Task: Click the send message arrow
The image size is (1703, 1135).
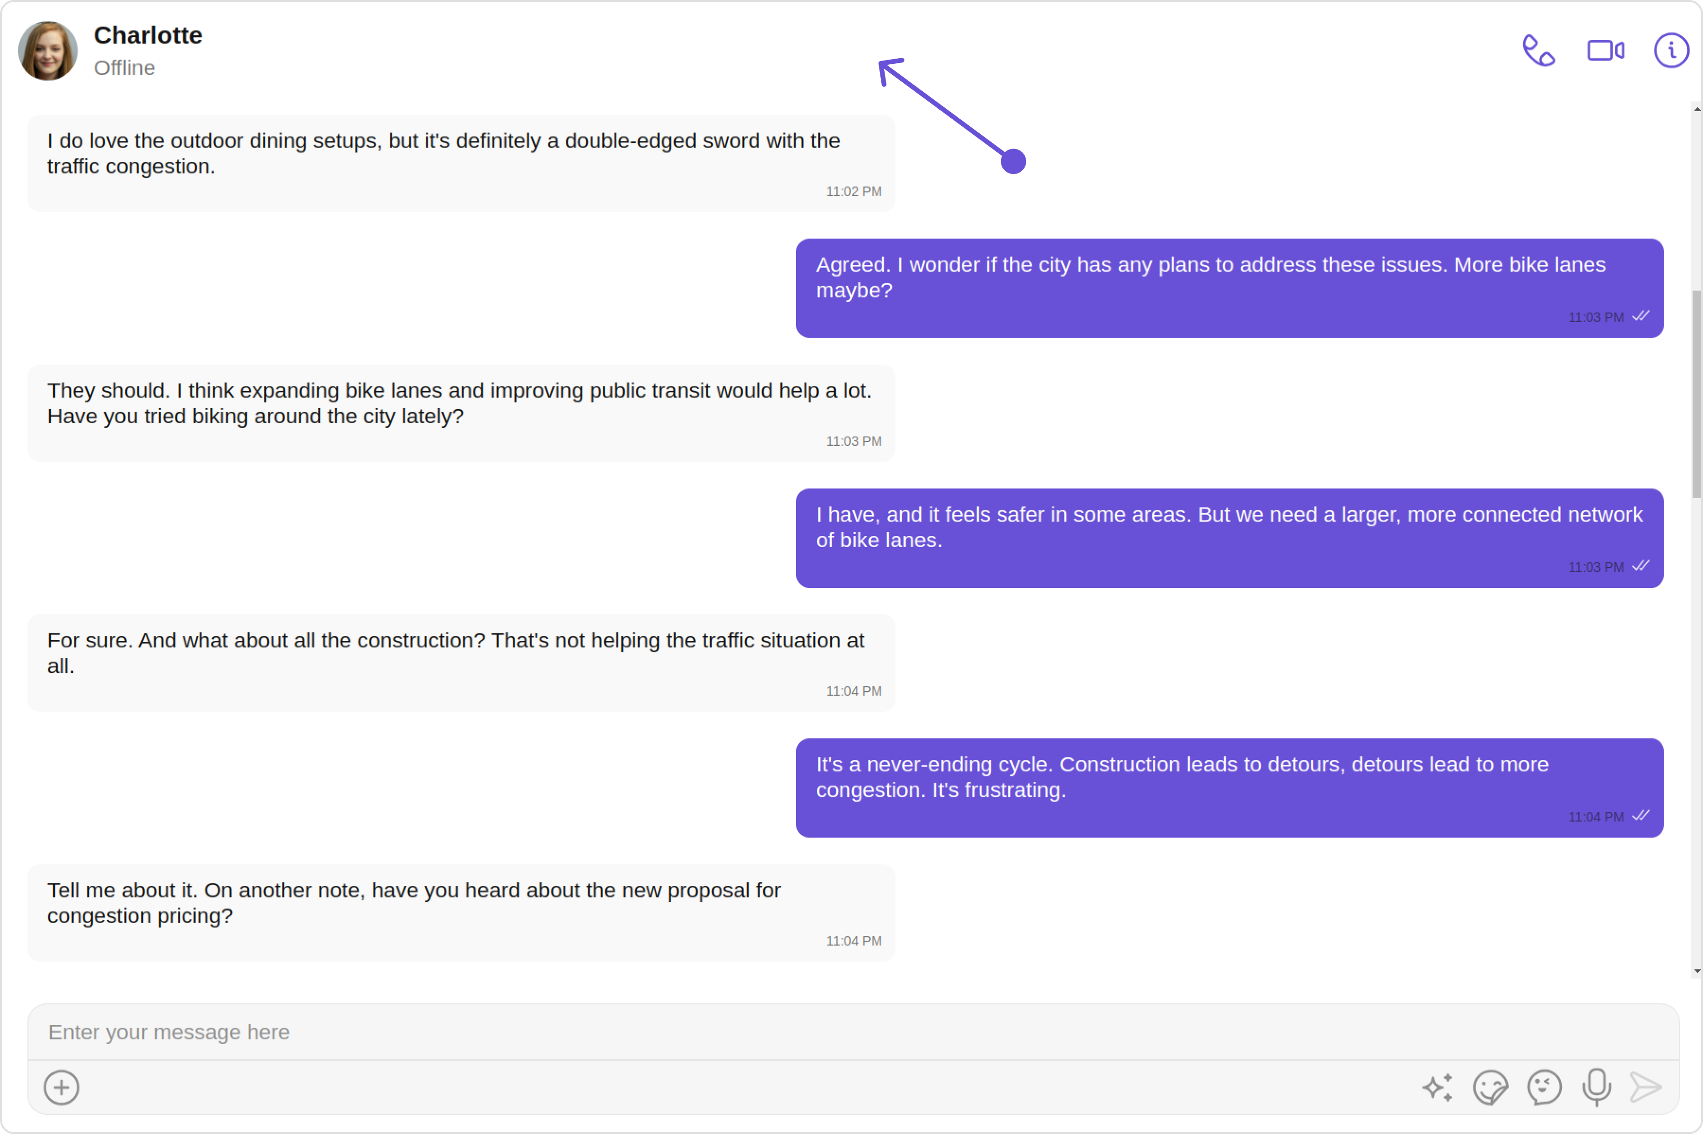Action: 1645,1087
